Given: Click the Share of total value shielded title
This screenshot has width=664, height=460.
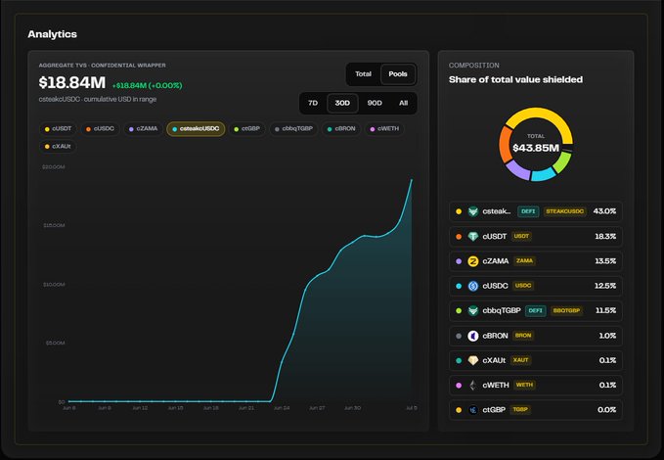Looking at the screenshot, I should click(x=515, y=79).
